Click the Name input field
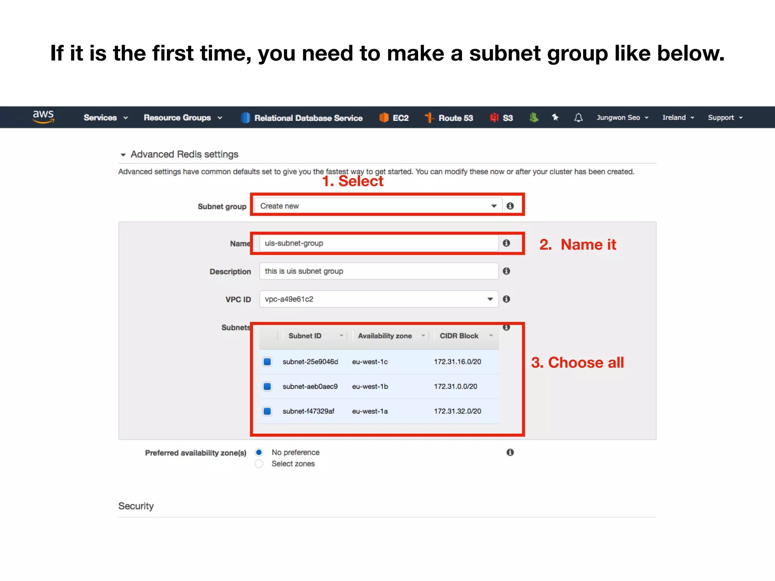775x581 pixels. (x=379, y=243)
